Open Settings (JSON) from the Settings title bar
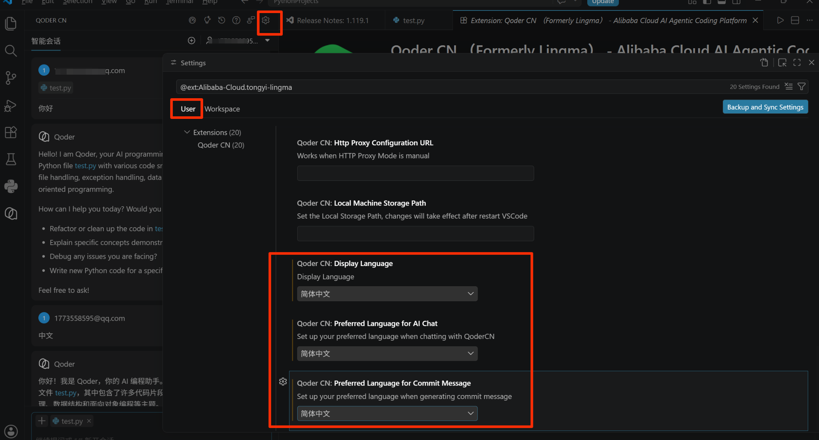 pyautogui.click(x=764, y=63)
